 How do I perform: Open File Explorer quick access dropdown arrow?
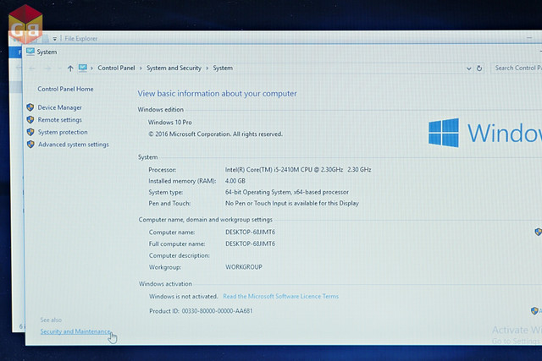pyautogui.click(x=54, y=39)
